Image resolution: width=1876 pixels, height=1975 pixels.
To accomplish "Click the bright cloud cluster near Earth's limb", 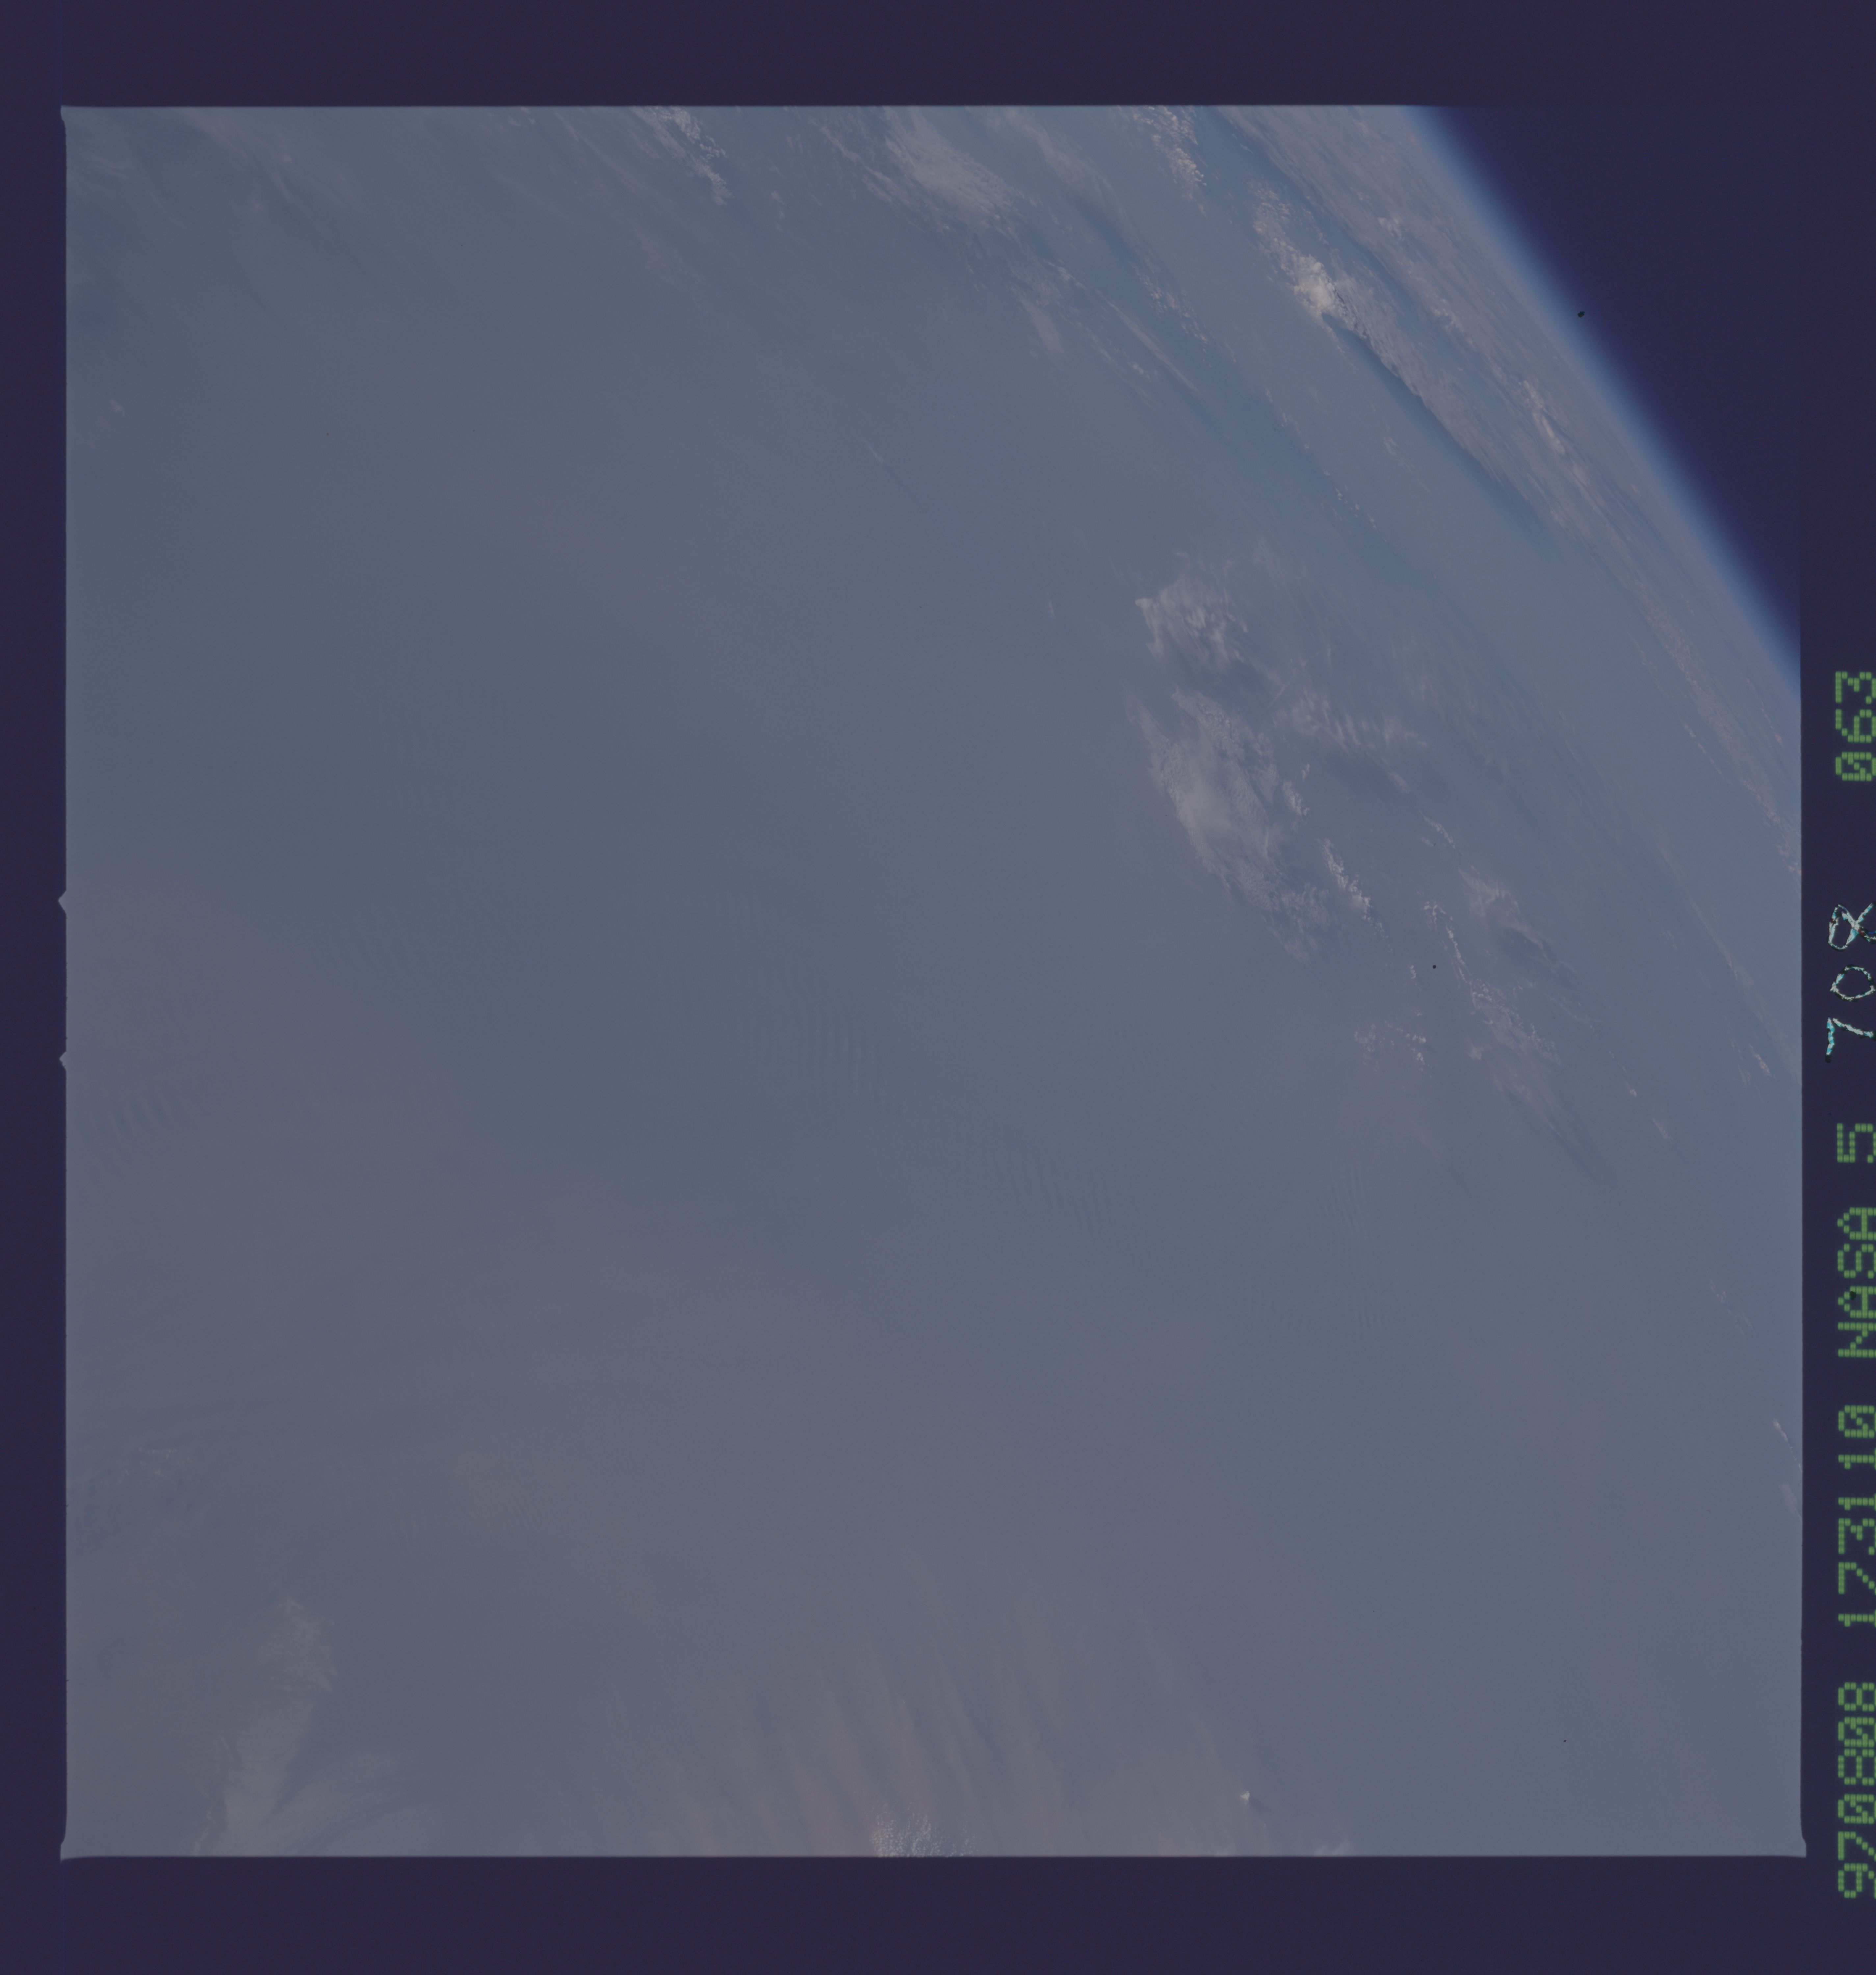I will (1320, 290).
